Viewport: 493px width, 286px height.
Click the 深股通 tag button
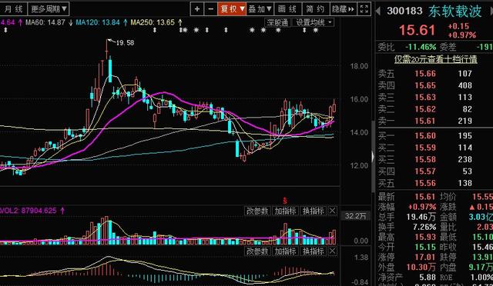(277, 22)
